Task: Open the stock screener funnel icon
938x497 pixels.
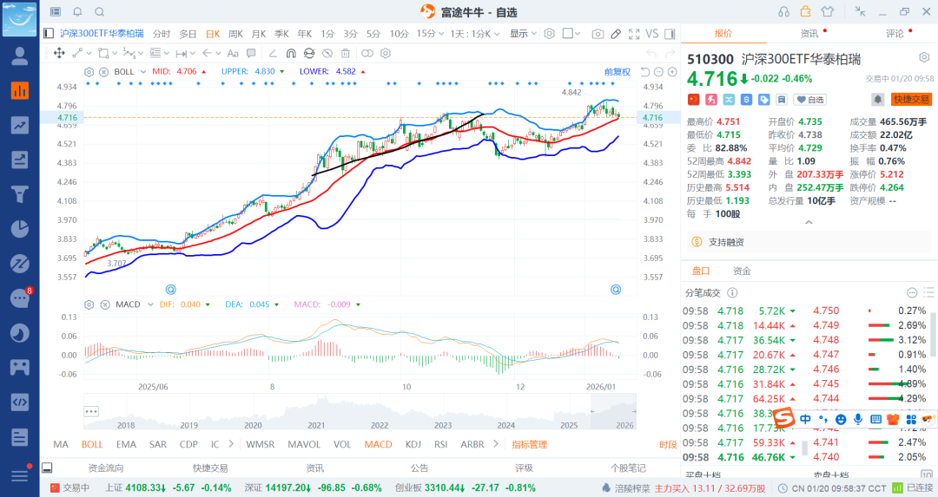Action: coord(20,194)
